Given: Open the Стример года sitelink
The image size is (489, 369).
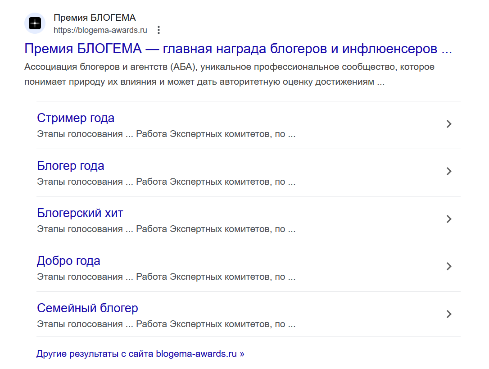Looking at the screenshot, I should [76, 118].
